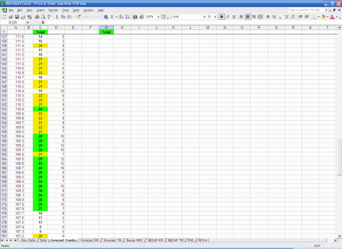Click the Merge and Center icon

260,17
